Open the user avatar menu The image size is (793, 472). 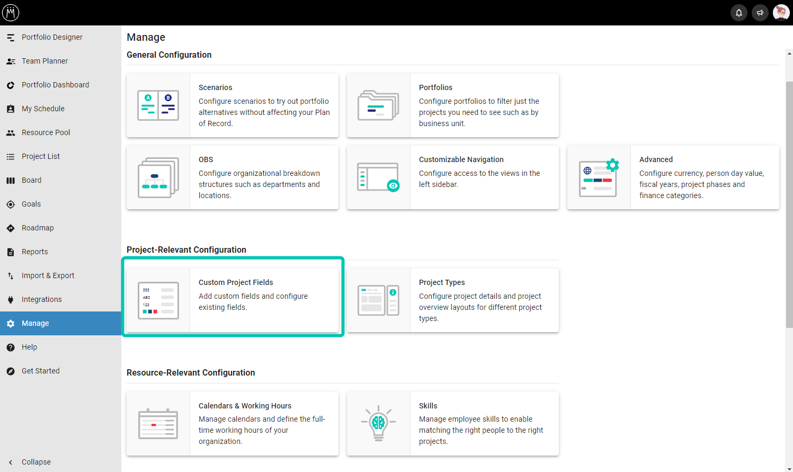tap(781, 13)
